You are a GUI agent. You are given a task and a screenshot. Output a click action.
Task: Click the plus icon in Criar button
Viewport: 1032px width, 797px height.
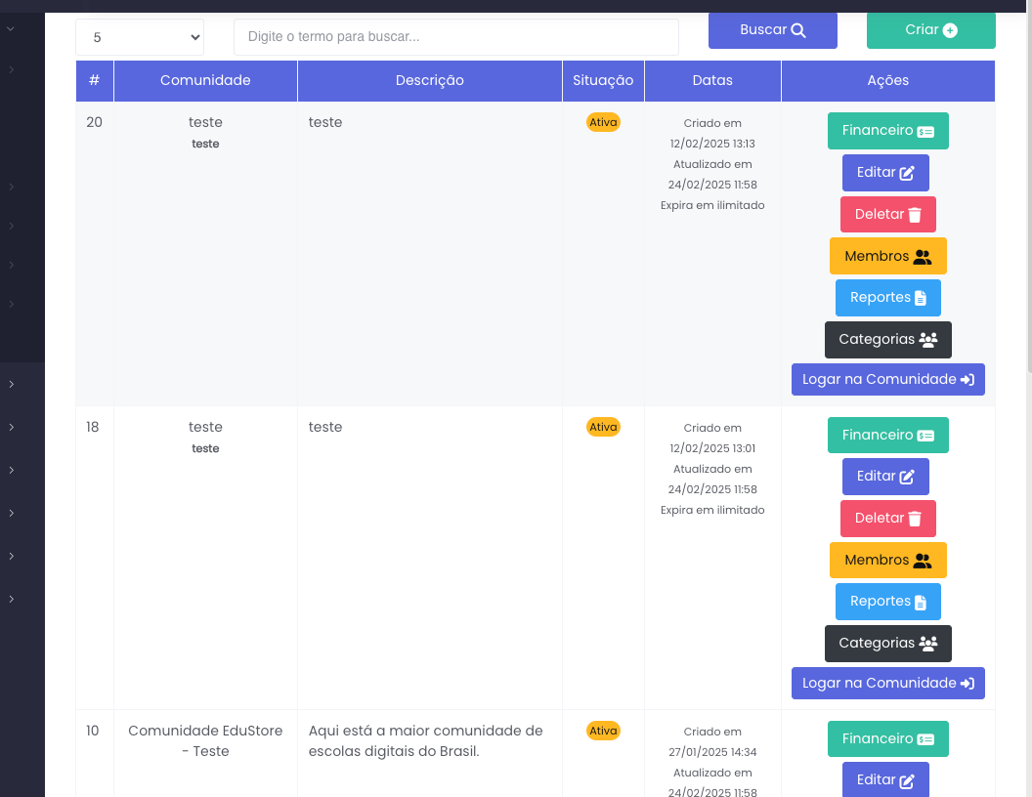(950, 30)
